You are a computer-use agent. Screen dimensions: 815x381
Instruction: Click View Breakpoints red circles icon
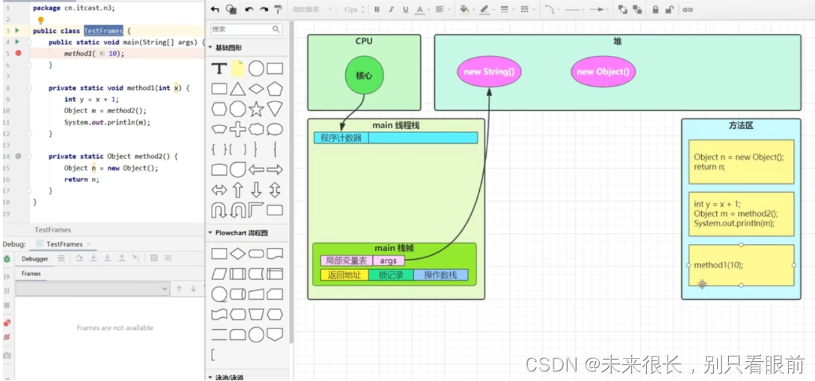7,323
